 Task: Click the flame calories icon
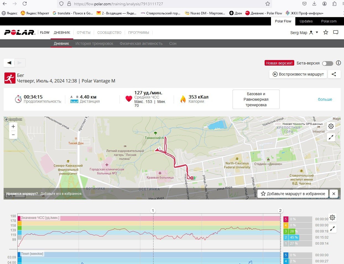[183, 99]
